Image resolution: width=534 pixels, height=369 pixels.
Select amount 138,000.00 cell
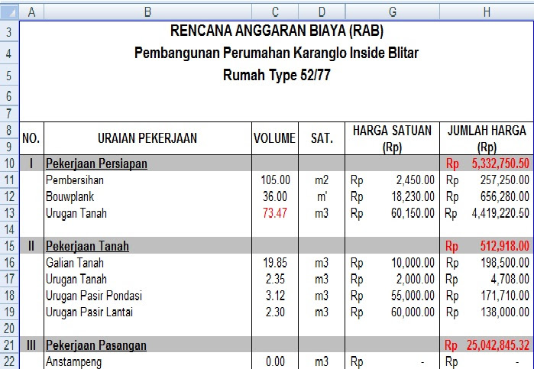487,312
